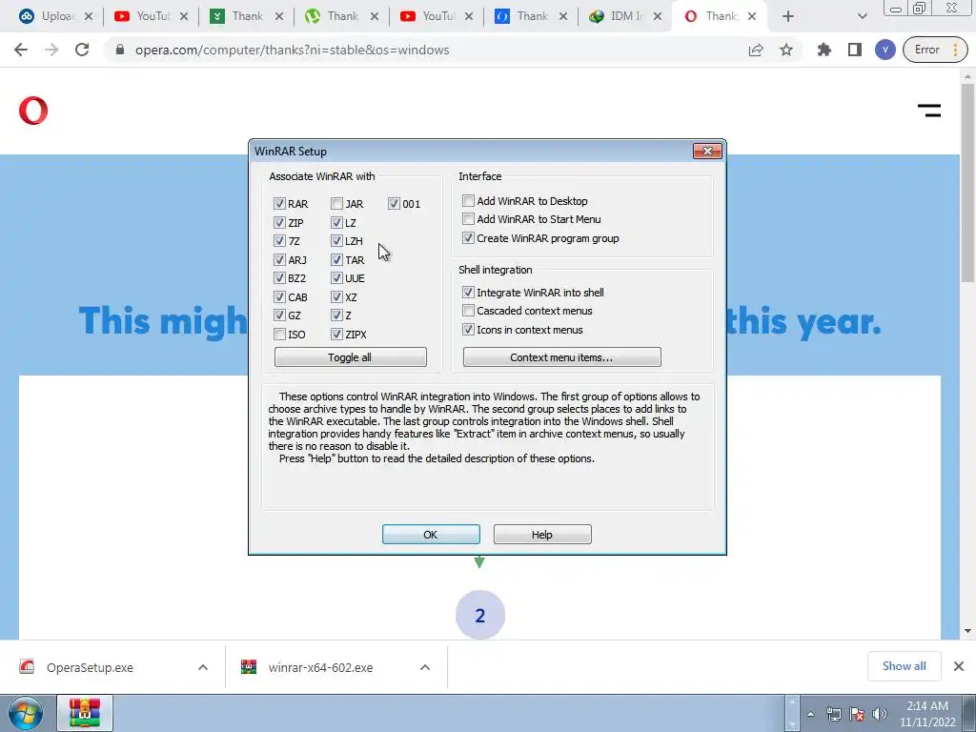Click the Opera logo on page
The width and height of the screenshot is (976, 732).
[x=33, y=111]
